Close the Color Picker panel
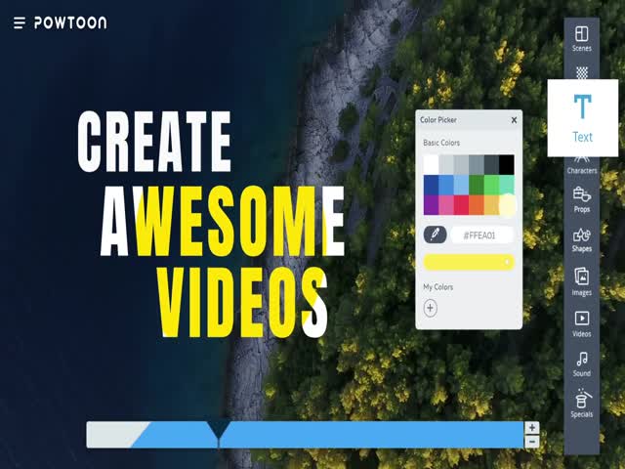The height and width of the screenshot is (469, 625). point(514,120)
